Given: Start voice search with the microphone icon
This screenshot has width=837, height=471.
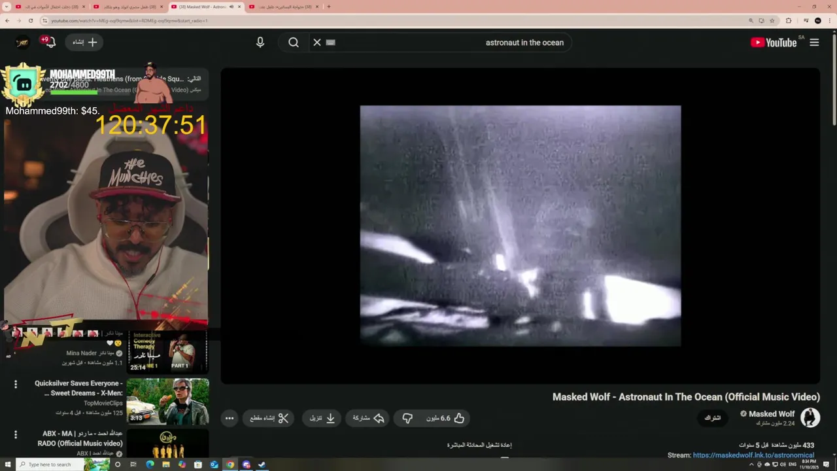Looking at the screenshot, I should pos(260,43).
